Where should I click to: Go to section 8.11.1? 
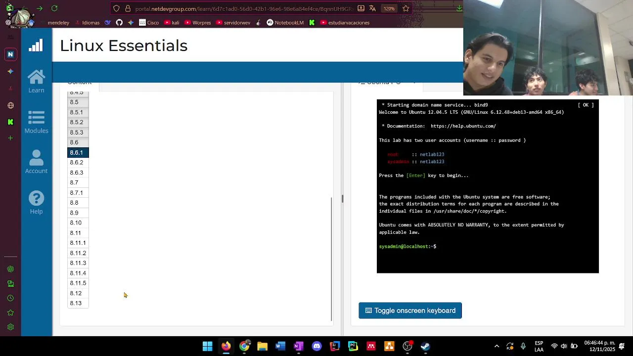(78, 243)
